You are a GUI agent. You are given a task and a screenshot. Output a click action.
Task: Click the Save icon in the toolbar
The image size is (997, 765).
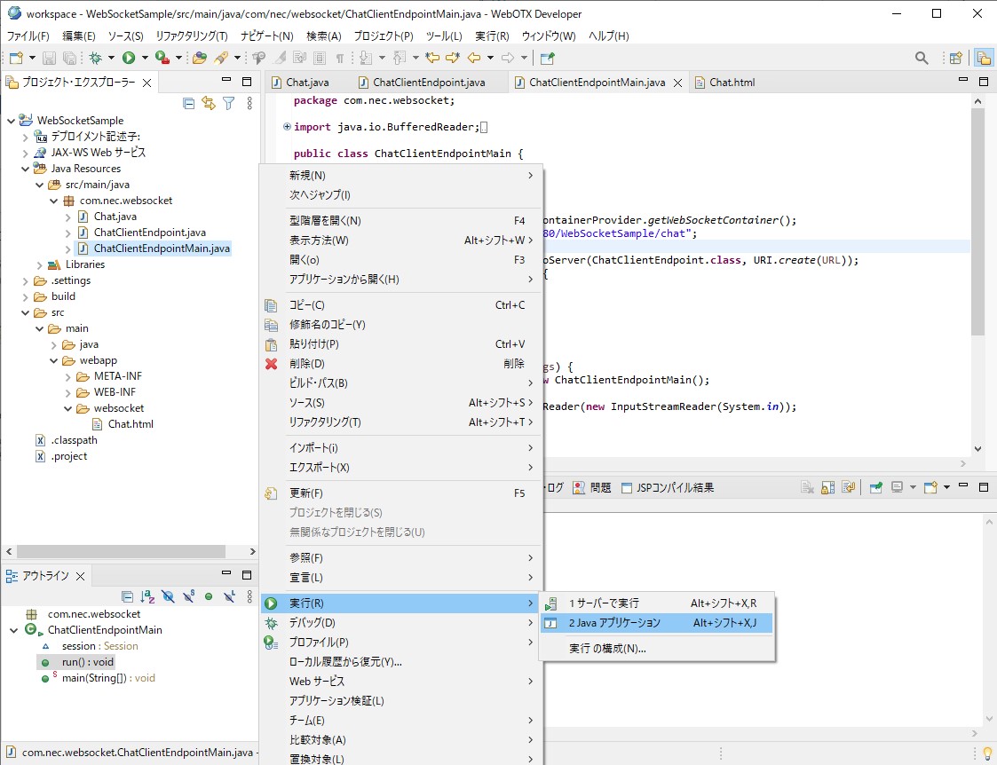pos(48,57)
